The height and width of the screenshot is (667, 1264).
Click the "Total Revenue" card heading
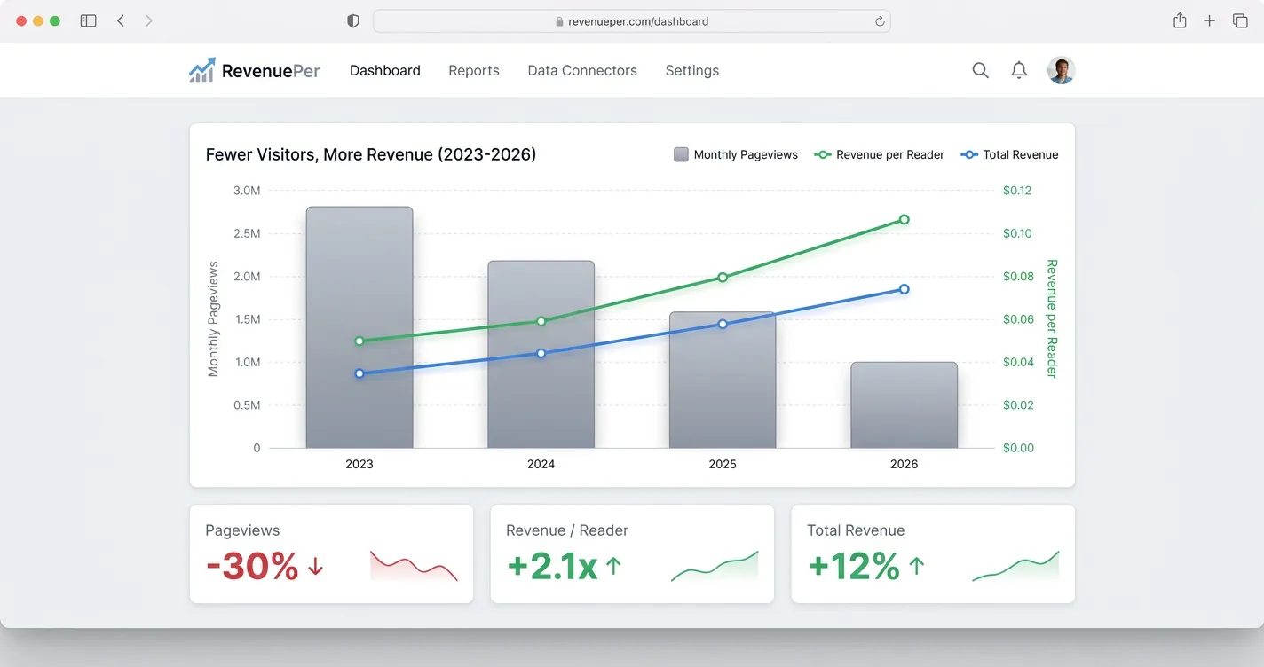pyautogui.click(x=856, y=530)
